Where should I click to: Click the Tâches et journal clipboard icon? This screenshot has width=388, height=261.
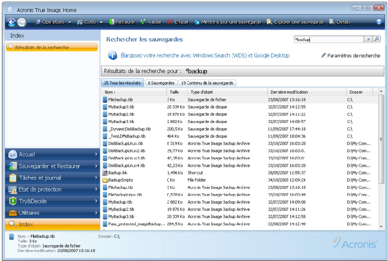[12, 178]
